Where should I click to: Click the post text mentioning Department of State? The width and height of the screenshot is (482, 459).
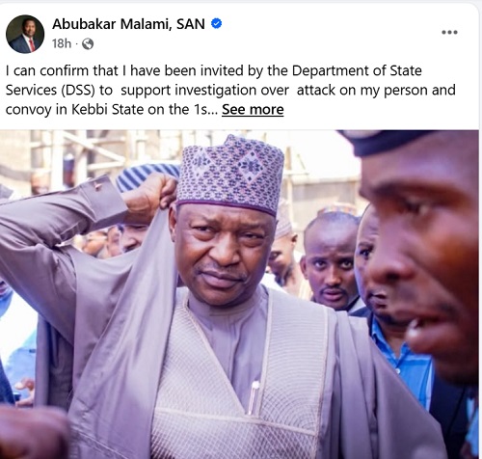[214, 70]
